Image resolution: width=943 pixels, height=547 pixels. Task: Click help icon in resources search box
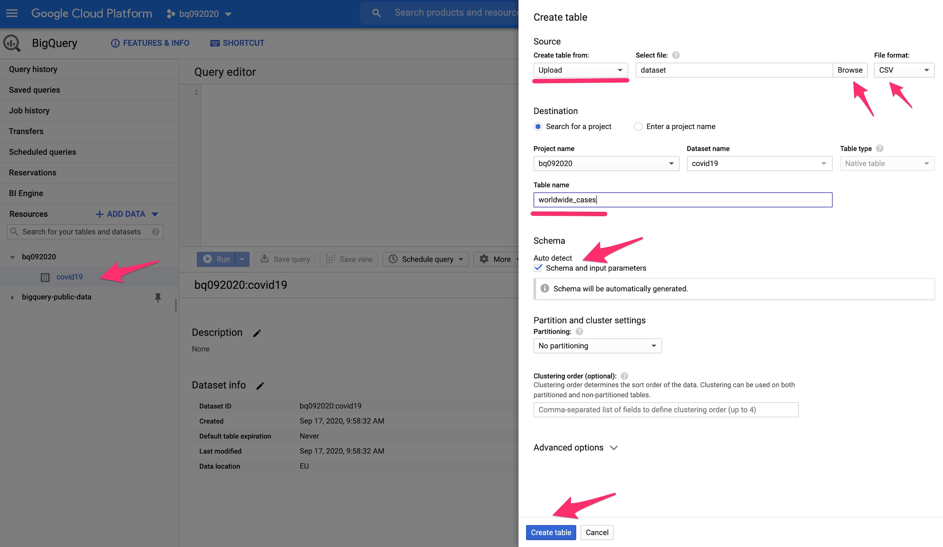[155, 232]
